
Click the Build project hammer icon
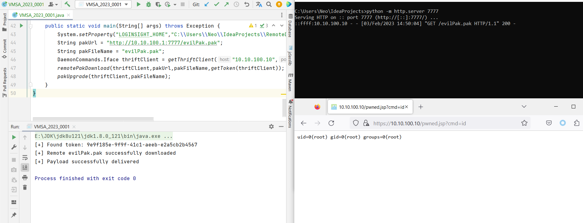tap(67, 4)
